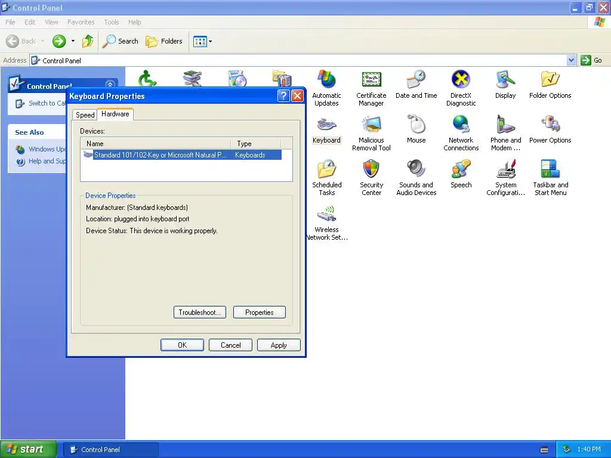
Task: Expand the Address bar dropdown
Action: (571, 60)
